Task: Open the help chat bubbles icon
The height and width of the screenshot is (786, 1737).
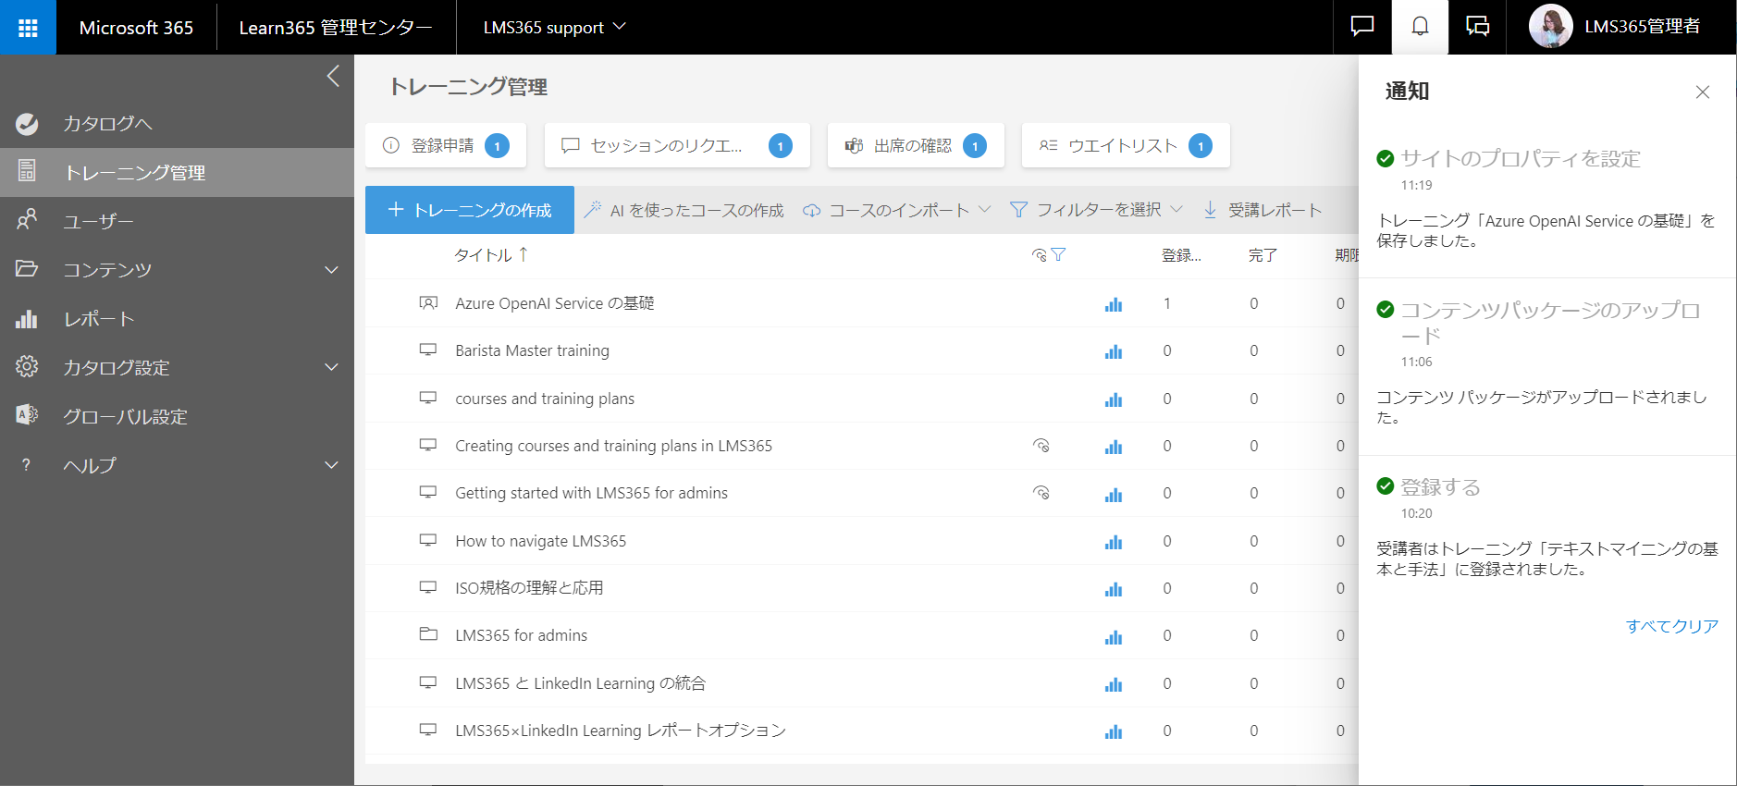Action: pos(1477,26)
